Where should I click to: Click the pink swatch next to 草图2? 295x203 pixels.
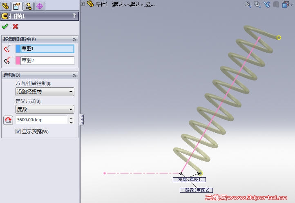pos(18,60)
